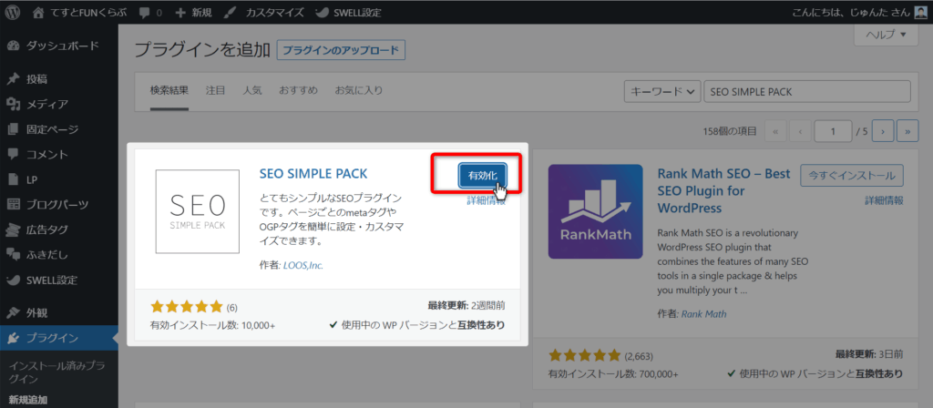Screen dimensions: 933x408
Task: Click the LP document icon
Action: point(13,179)
